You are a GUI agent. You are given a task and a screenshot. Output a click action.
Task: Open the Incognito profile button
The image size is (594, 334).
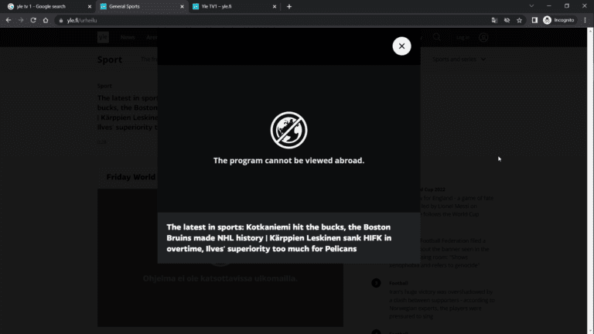[x=558, y=20]
